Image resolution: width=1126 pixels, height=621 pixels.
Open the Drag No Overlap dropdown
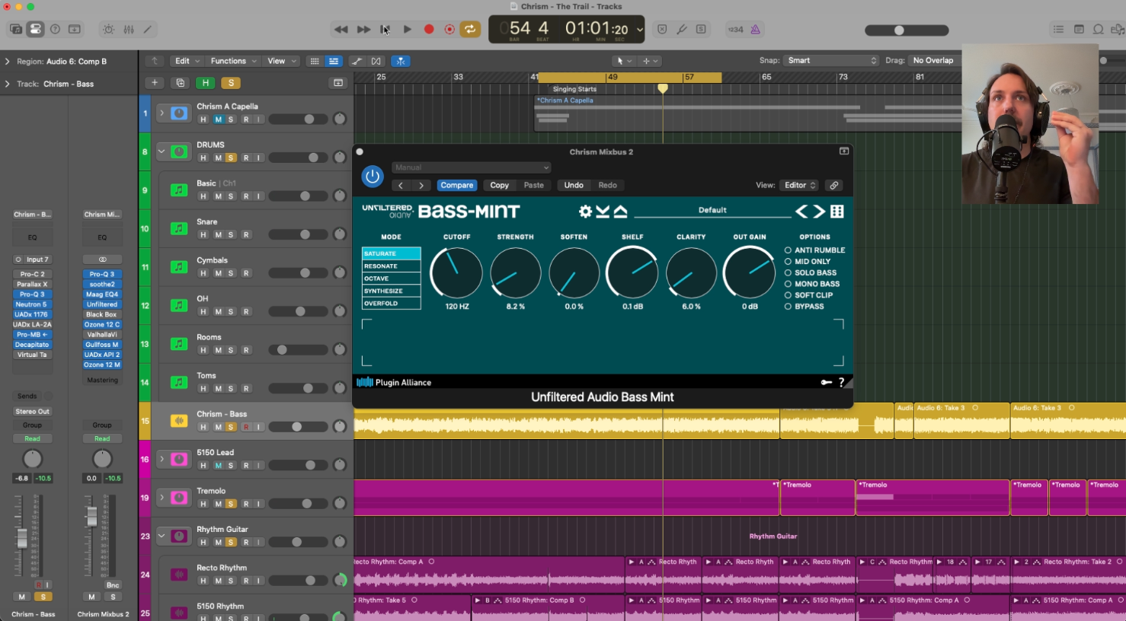(934, 60)
